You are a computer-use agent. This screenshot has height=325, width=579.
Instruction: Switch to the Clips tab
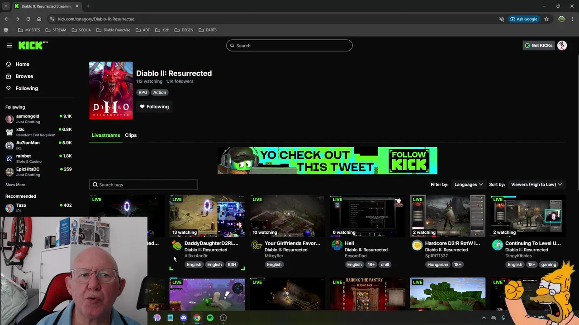(131, 135)
